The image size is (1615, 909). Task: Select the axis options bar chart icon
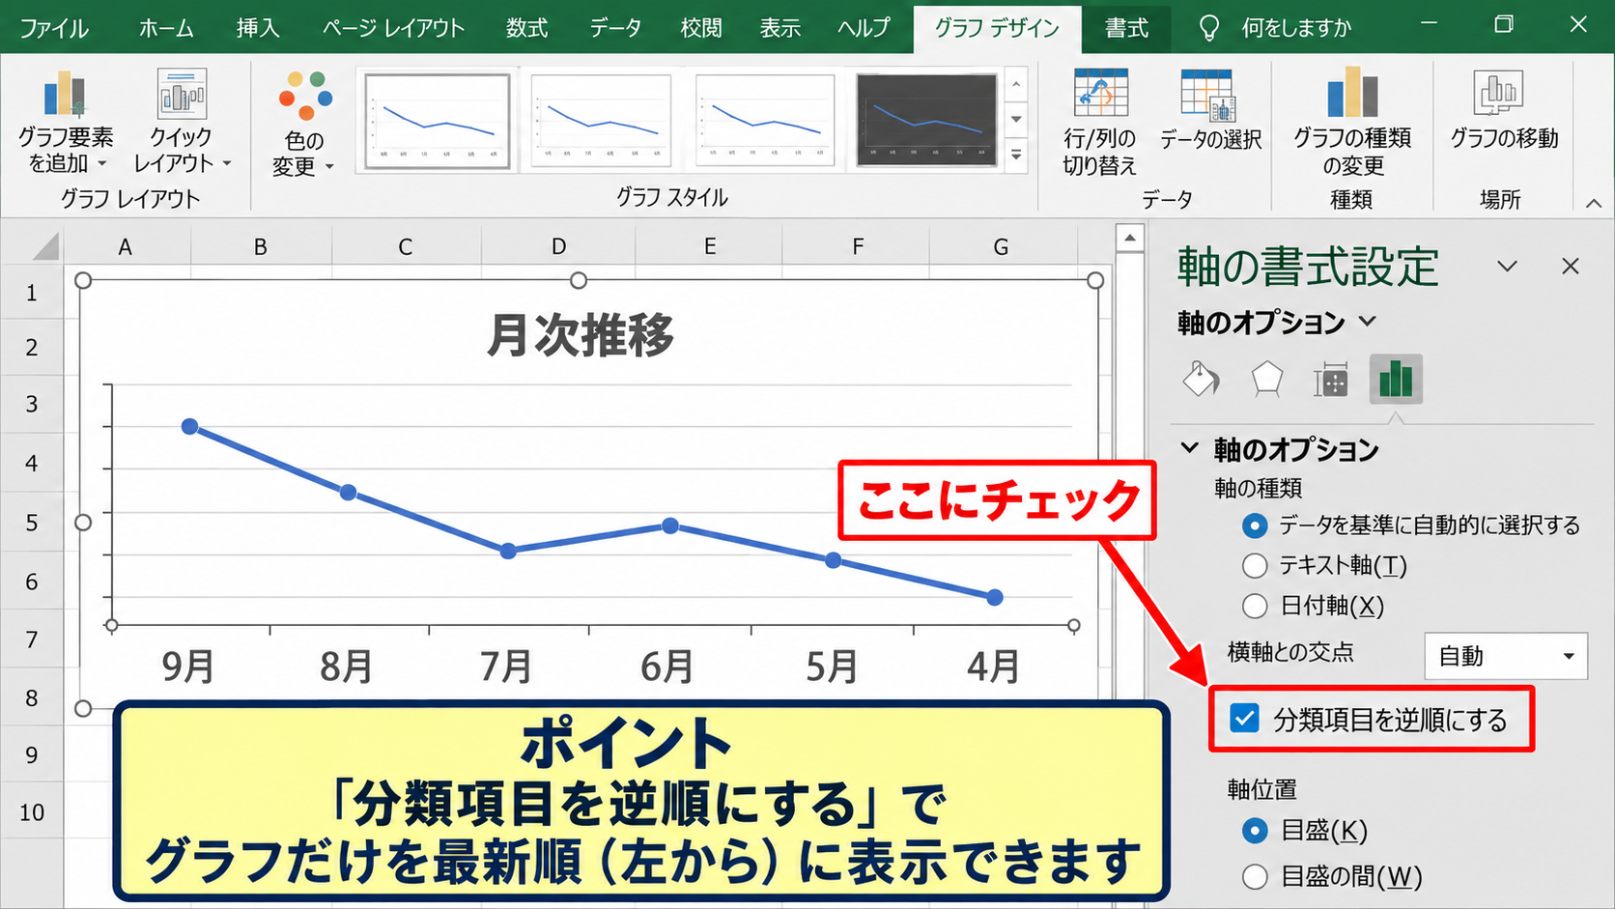(1396, 379)
